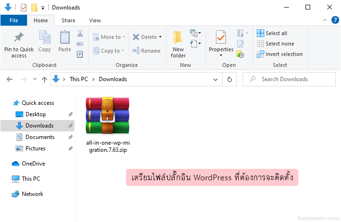Viewport: 341px width, 222px height.
Task: Click the Cut scissors icon
Action: coord(80,34)
